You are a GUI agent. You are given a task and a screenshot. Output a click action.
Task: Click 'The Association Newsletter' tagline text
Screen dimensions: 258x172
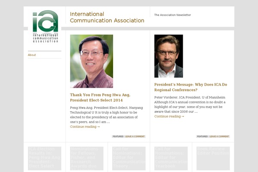[172, 15]
